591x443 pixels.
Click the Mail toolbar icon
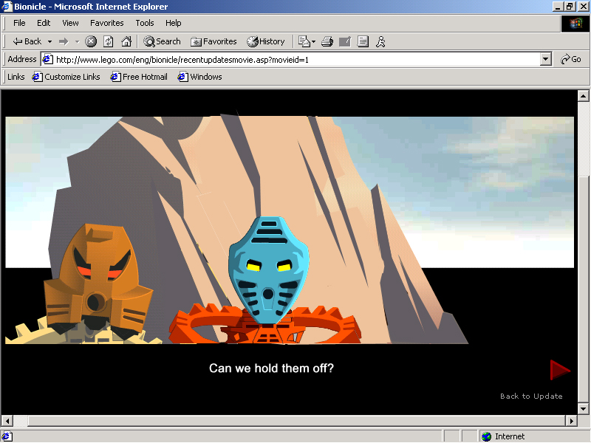coord(304,41)
